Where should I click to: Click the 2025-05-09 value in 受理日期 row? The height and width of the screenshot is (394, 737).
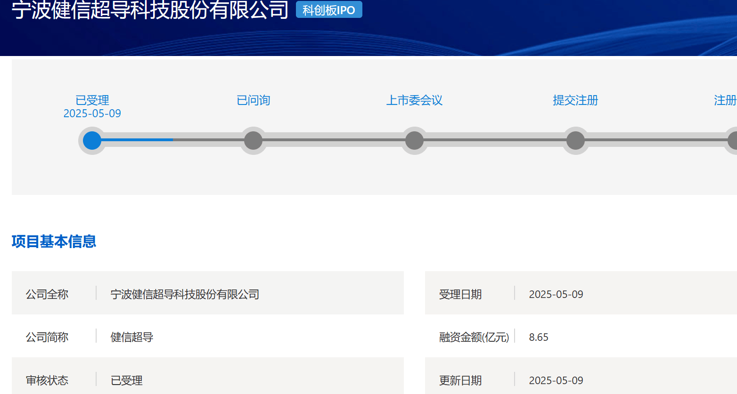[556, 294]
